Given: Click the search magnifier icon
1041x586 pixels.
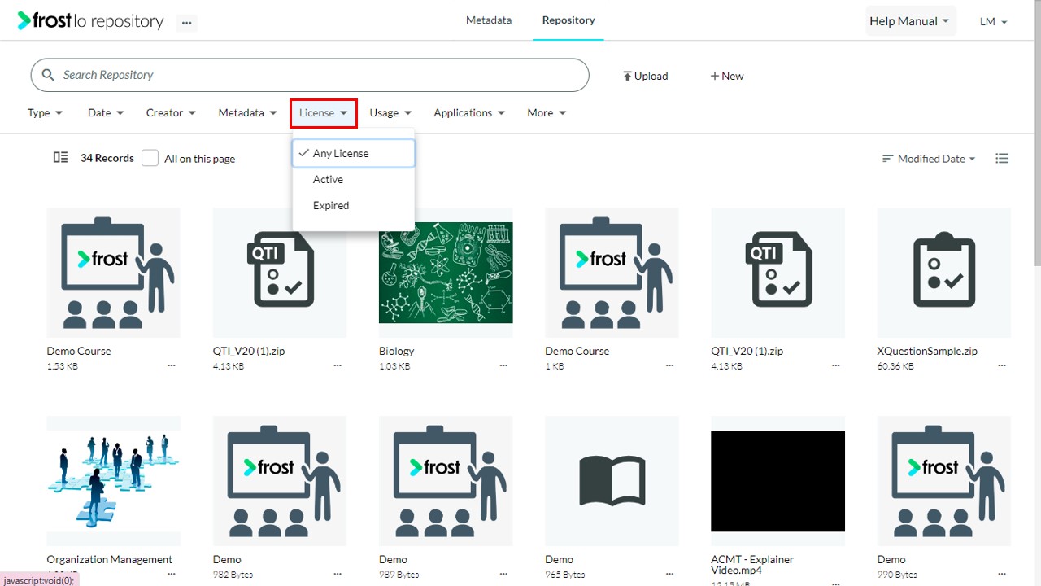Looking at the screenshot, I should click(48, 75).
